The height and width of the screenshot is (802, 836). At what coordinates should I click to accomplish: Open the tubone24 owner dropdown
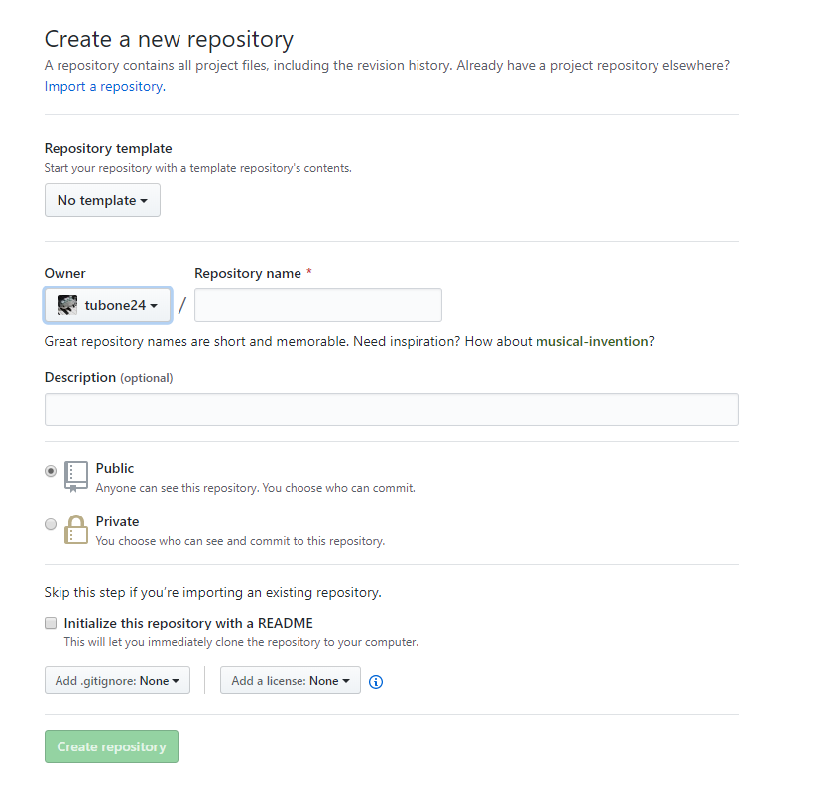(x=107, y=304)
